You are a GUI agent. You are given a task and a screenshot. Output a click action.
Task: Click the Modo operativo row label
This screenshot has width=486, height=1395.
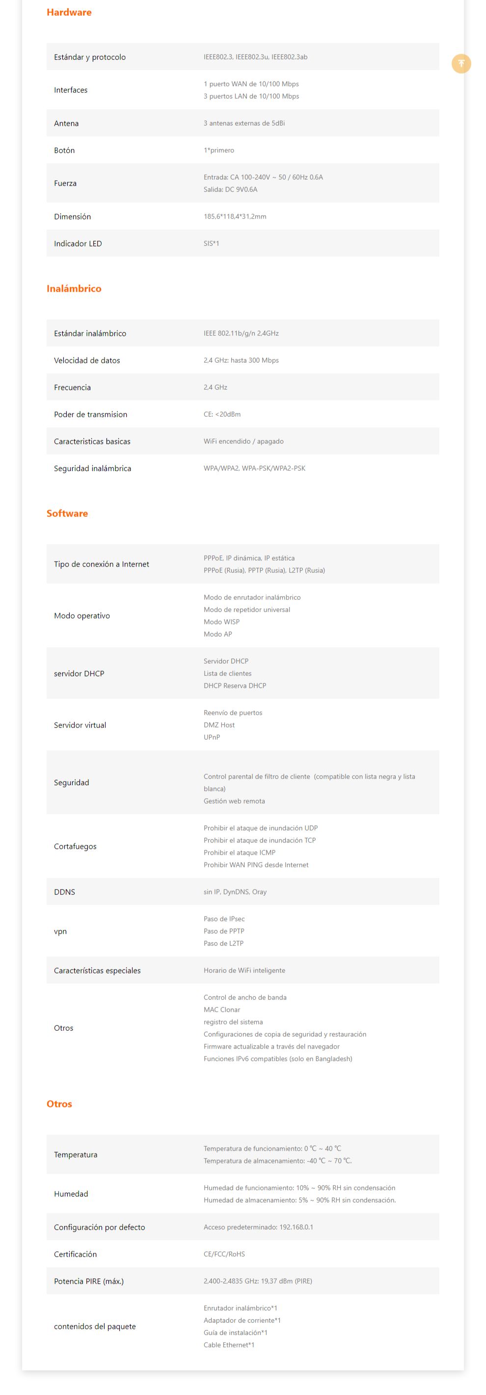(x=82, y=616)
